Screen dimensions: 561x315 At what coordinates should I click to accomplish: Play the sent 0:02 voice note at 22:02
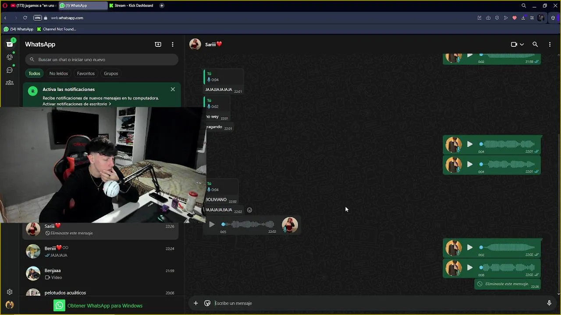470,247
